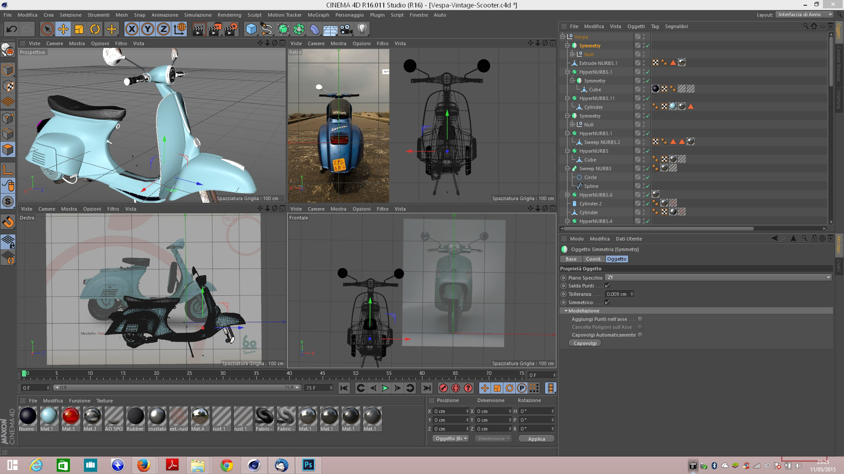This screenshot has height=474, width=844.
Task: Collapse the Sweep NURBS tree node
Action: (x=568, y=169)
